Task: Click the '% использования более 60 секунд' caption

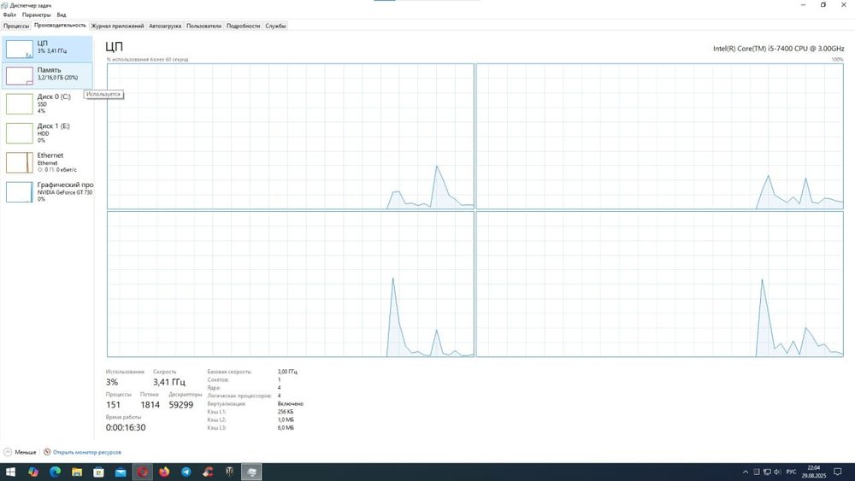Action: point(147,59)
